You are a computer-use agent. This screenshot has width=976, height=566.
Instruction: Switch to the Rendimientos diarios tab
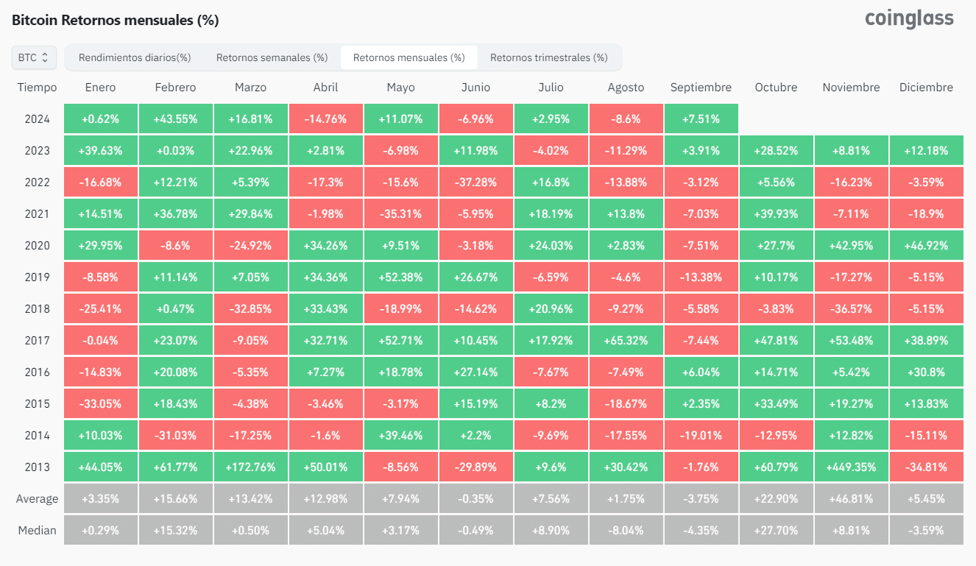134,57
